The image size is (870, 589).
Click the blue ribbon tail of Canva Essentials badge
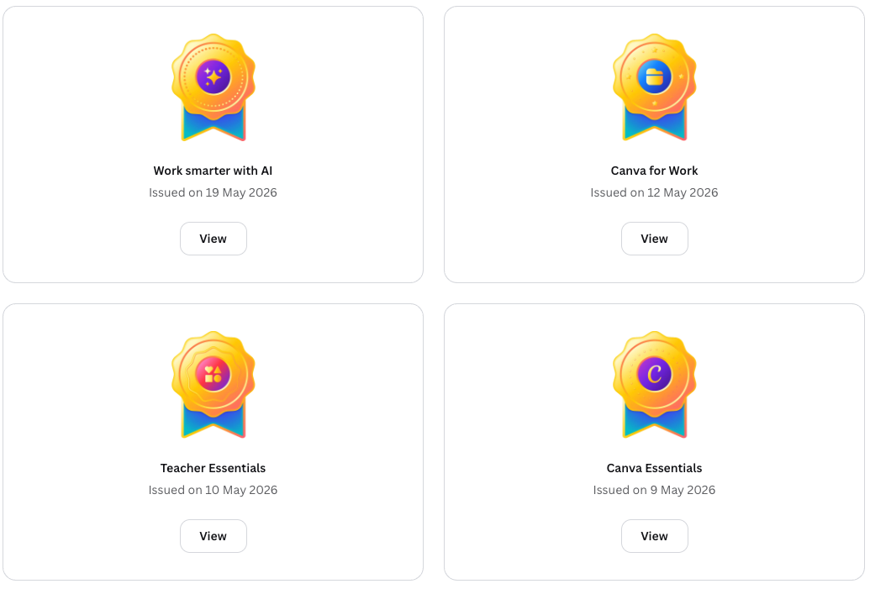point(654,423)
